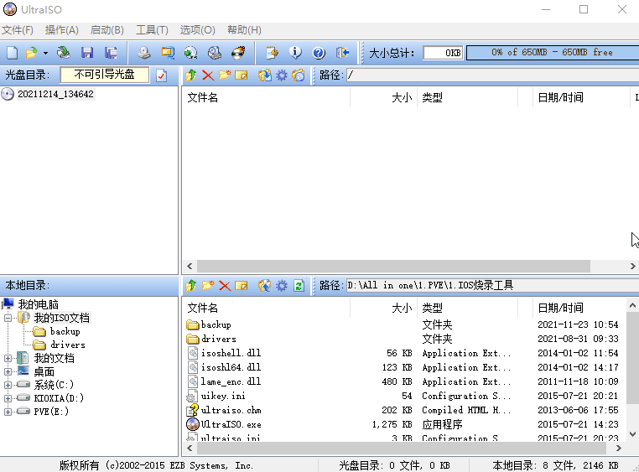This screenshot has width=639, height=472.
Task: Select the UltraISO.exe file row
Action: (403, 424)
